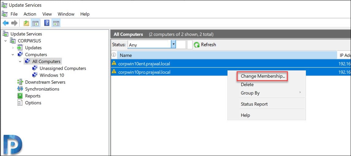The height and width of the screenshot is (156, 351).
Task: Click the Windows 10 group icon
Action: [35, 75]
